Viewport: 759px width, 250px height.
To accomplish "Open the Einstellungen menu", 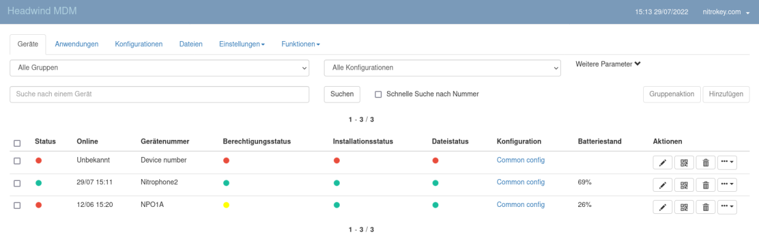I will pyautogui.click(x=242, y=44).
